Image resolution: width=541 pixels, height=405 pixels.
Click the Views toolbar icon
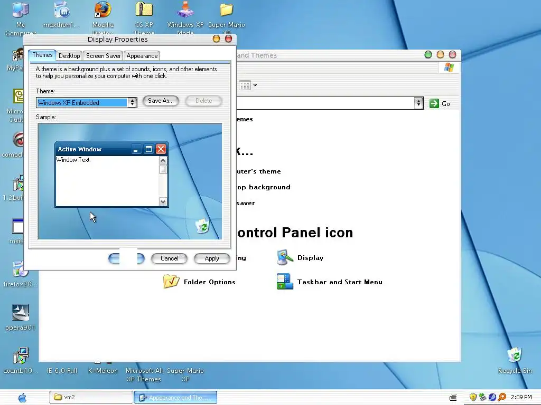245,85
